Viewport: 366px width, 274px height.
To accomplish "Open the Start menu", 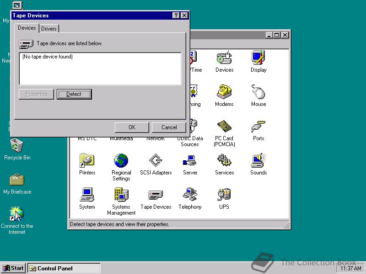I will point(13,268).
